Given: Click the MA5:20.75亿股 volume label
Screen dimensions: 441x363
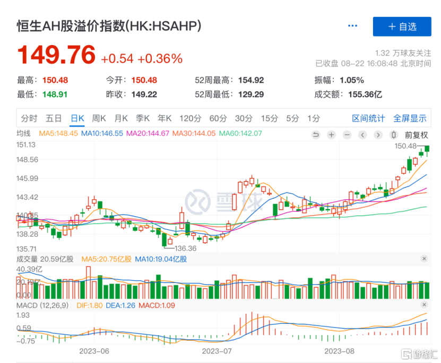Looking at the screenshot, I should click(x=107, y=259).
